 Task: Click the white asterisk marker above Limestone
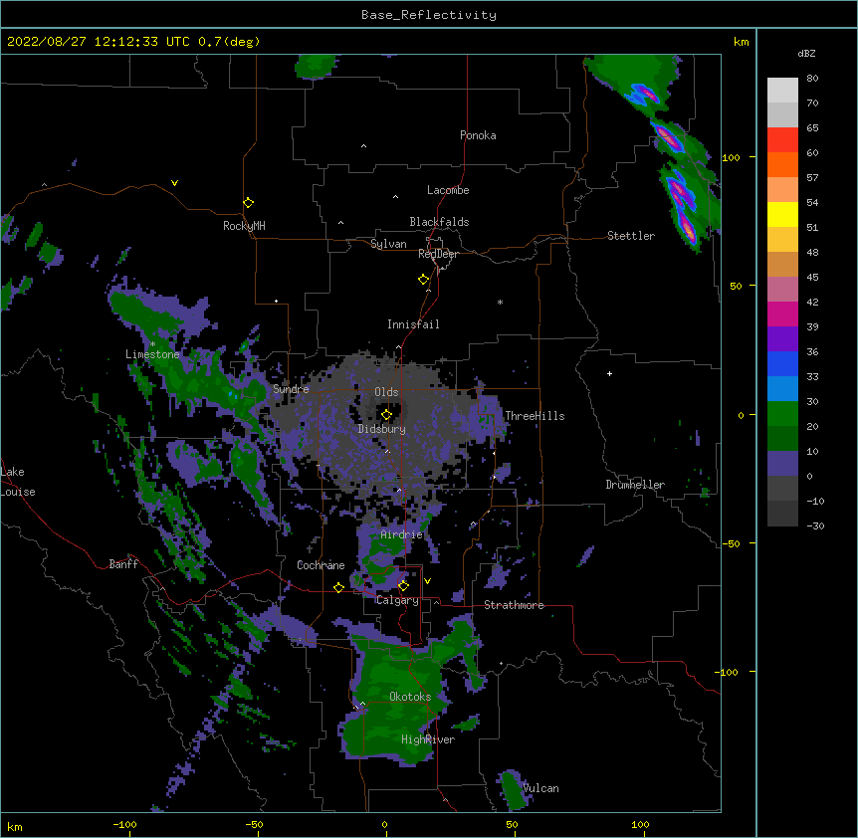(152, 344)
